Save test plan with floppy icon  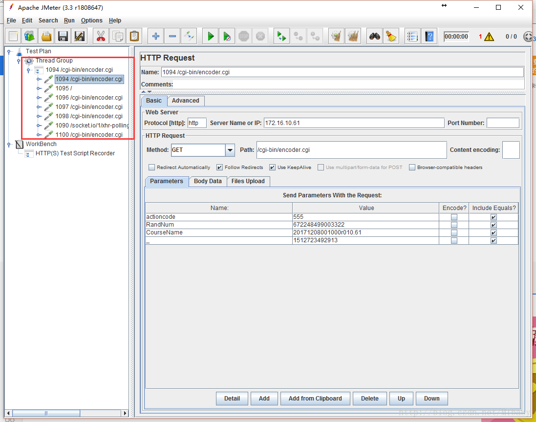pyautogui.click(x=63, y=36)
